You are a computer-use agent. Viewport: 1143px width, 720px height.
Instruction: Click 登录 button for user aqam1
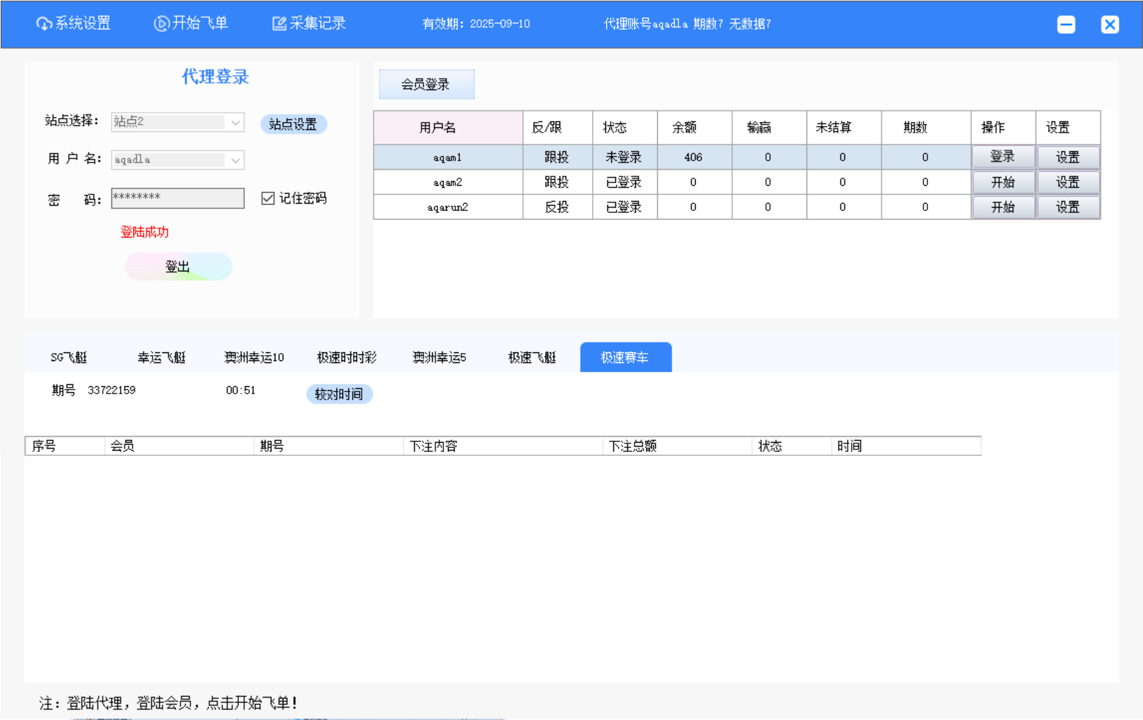(1002, 157)
